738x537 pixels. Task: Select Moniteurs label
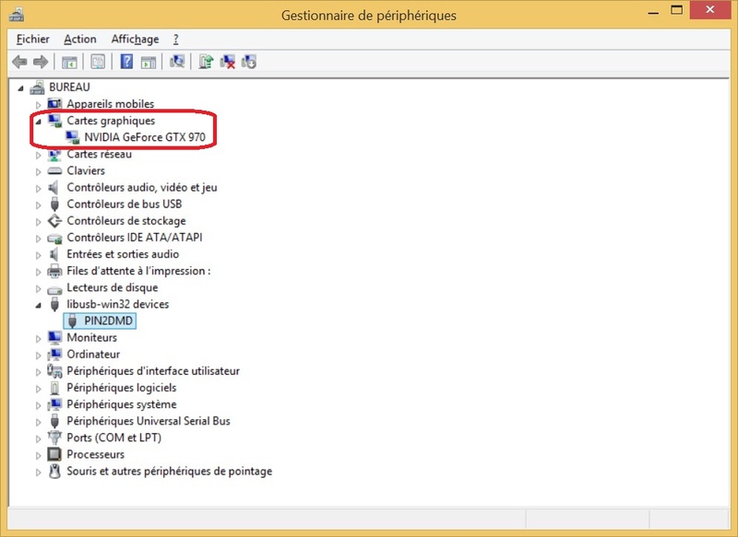pos(91,338)
